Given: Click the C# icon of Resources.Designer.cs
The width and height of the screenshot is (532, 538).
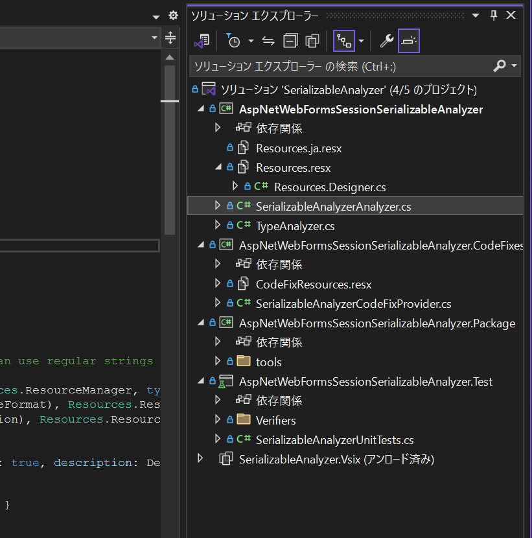Looking at the screenshot, I should 261,186.
